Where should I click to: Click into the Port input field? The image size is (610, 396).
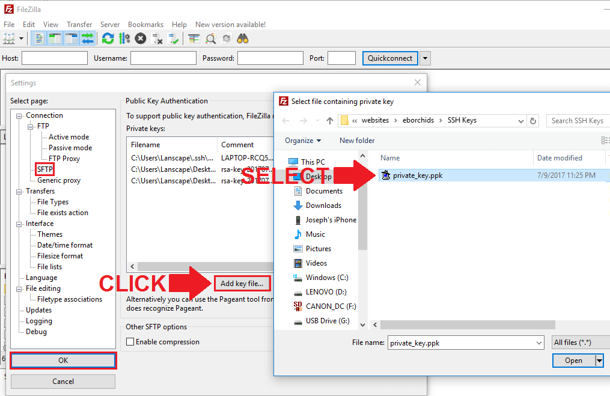coord(341,58)
